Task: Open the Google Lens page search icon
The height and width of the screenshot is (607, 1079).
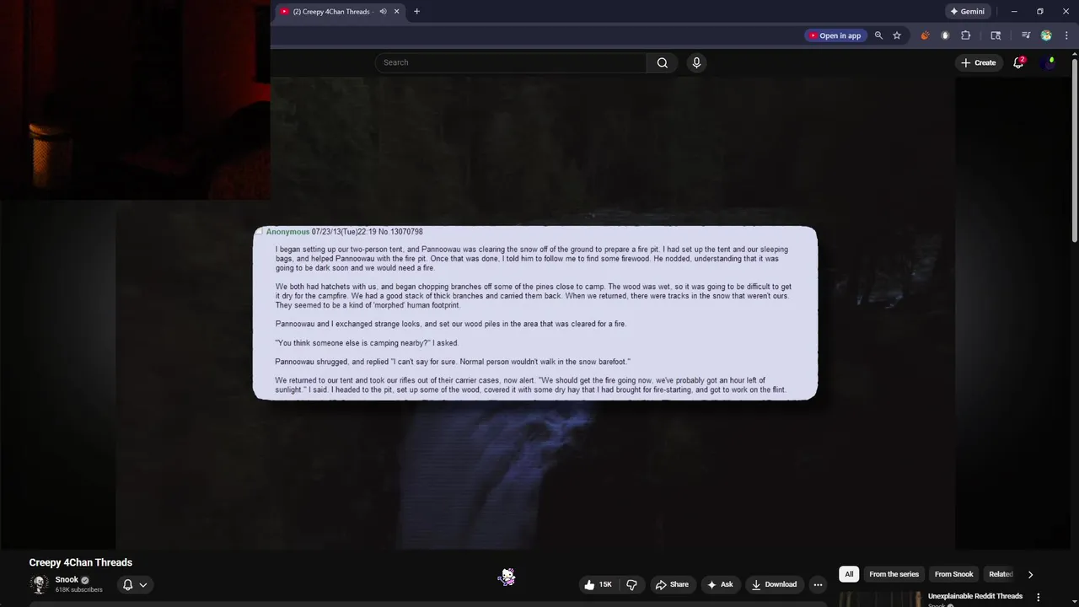Action: [x=996, y=35]
